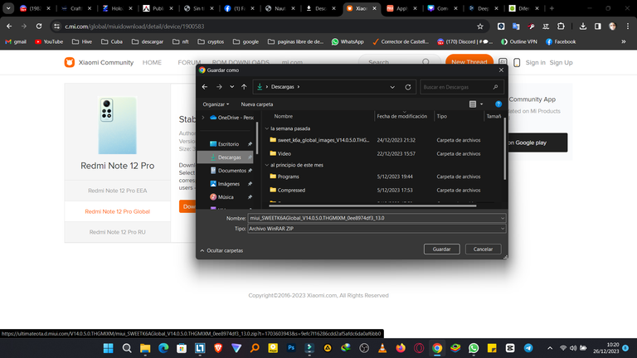637x358 pixels.
Task: Select Música in the navigation pane
Action: coord(226,197)
